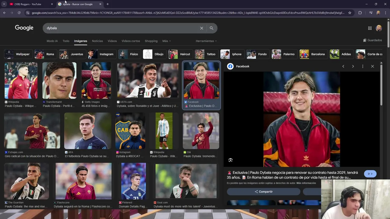Open the Google account profile avatar
Viewport: 390px width, 219px height.
(379, 28)
